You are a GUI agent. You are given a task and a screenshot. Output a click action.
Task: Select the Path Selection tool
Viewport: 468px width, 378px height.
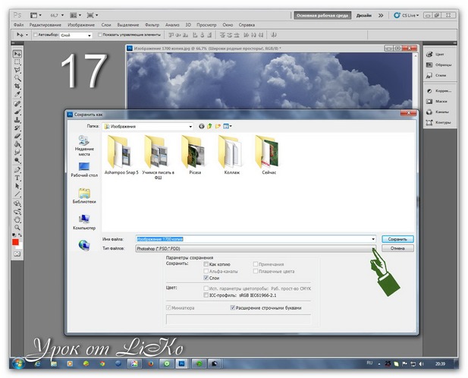[x=17, y=186]
